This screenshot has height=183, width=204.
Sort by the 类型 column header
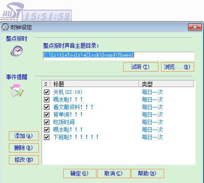click(166, 84)
